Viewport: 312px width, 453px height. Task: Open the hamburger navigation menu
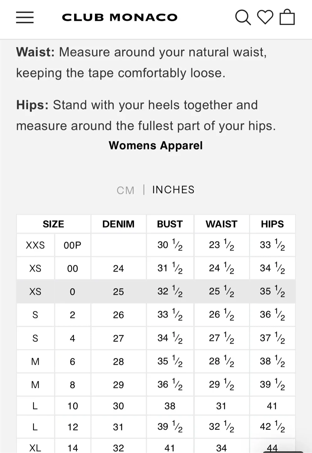tap(25, 18)
